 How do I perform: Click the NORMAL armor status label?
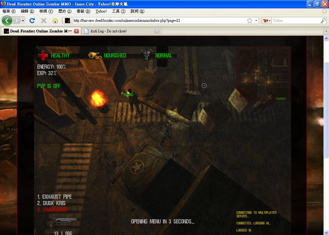(164, 56)
